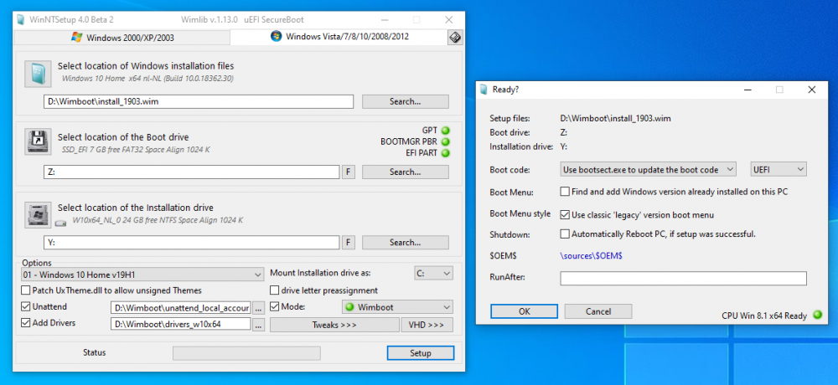Click Search for Boot drive
Viewport: 838px width, 385px height.
click(405, 172)
